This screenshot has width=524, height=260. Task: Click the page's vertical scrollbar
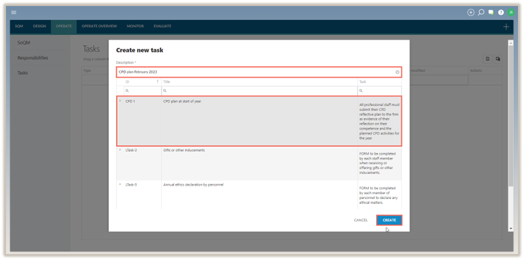[x=510, y=136]
